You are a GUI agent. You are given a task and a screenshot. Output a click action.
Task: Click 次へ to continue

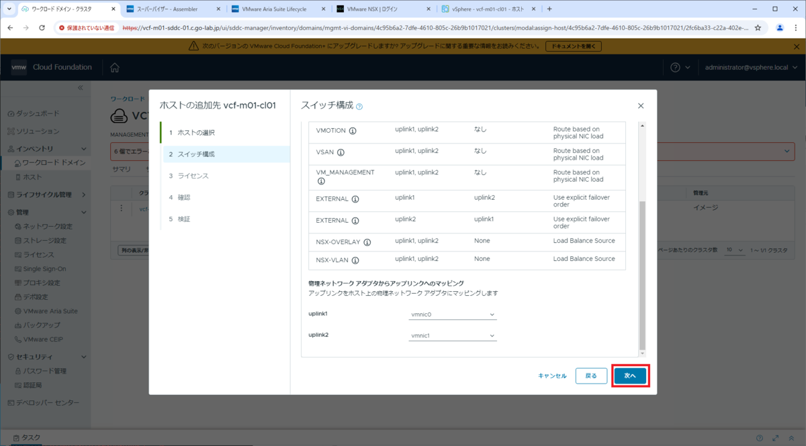[x=630, y=376]
